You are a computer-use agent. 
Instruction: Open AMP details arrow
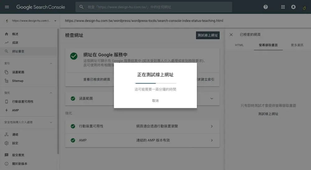pos(212,140)
